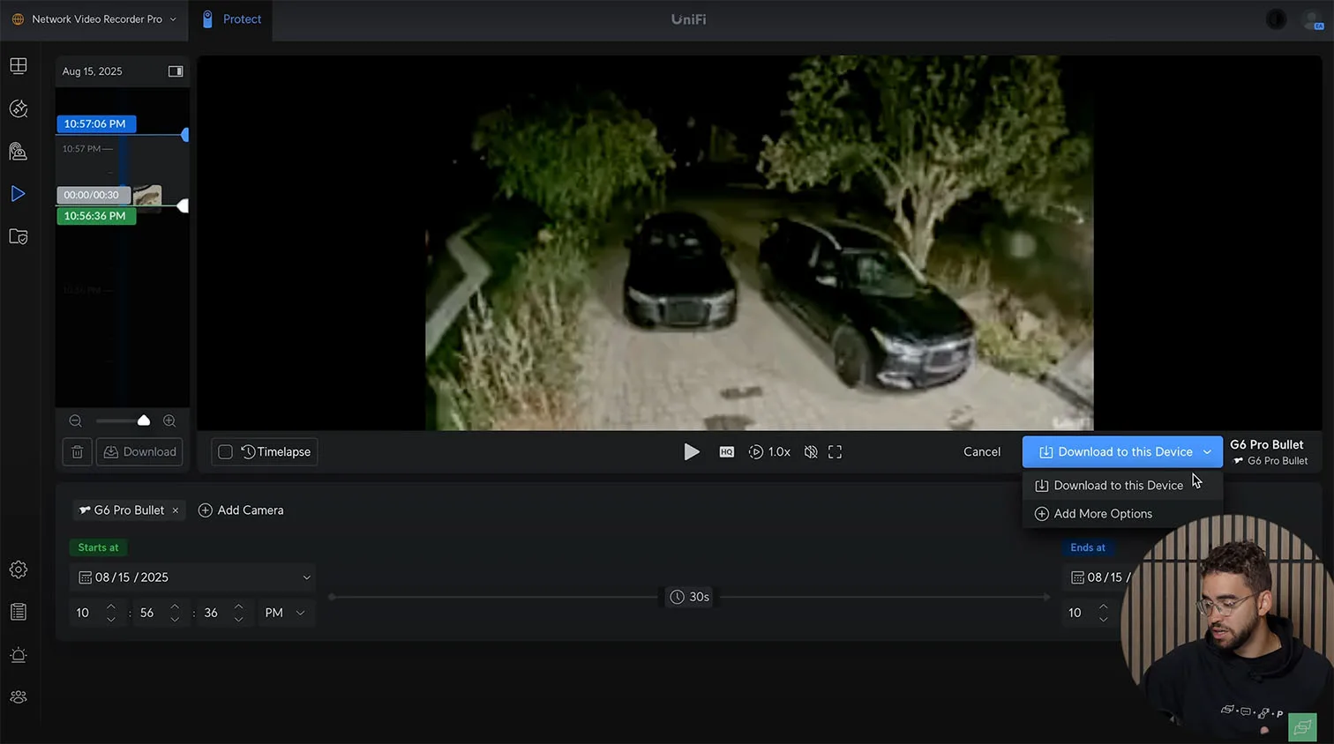Open the system log list icon in sidebar

coord(19,612)
